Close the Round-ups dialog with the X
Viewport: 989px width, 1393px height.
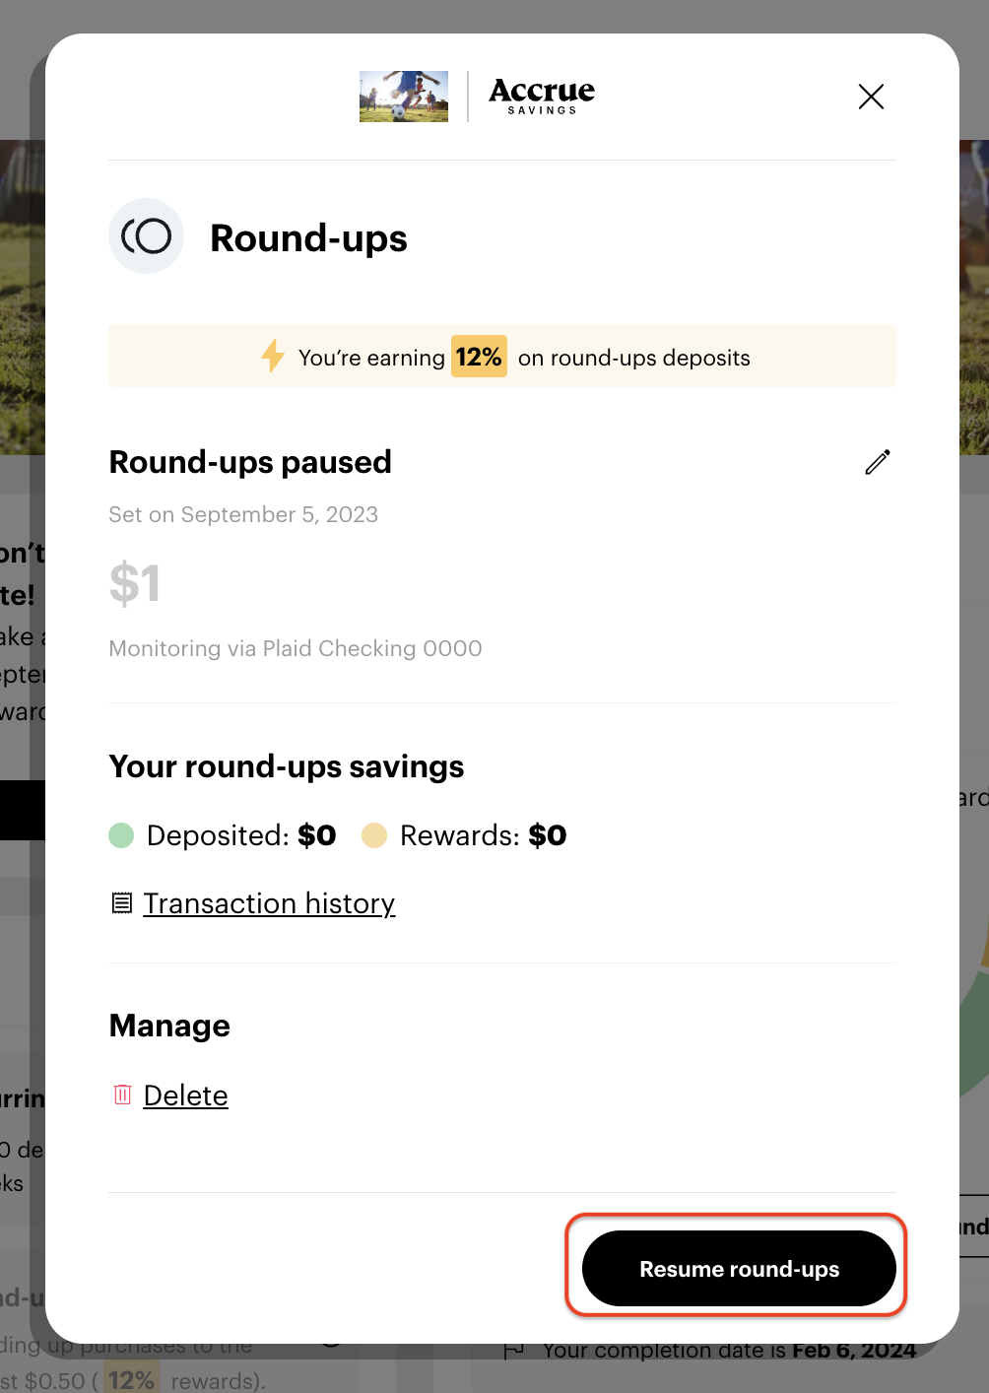pyautogui.click(x=871, y=97)
